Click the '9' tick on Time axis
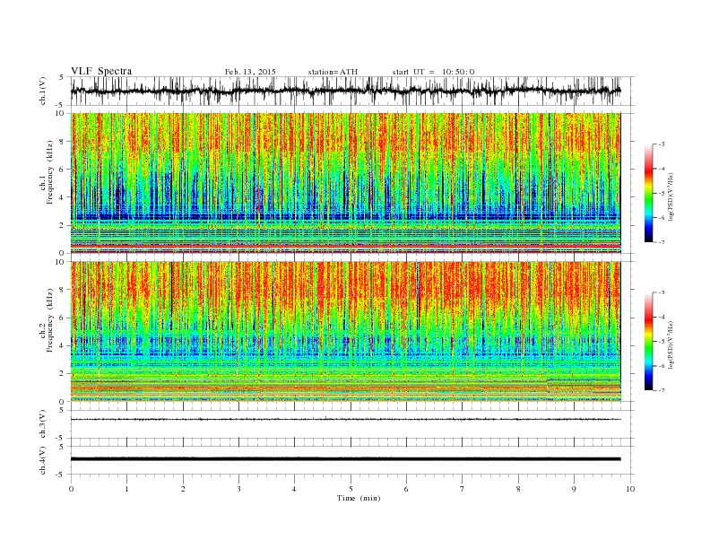This screenshot has width=710, height=549. [574, 489]
